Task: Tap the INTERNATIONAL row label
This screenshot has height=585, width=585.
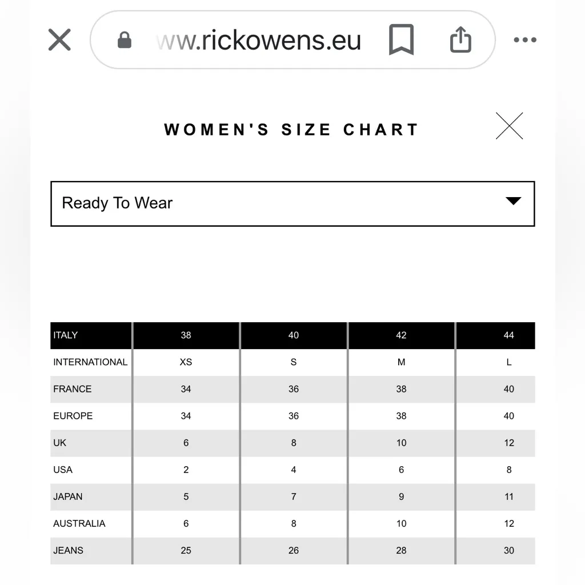Action: [x=90, y=362]
